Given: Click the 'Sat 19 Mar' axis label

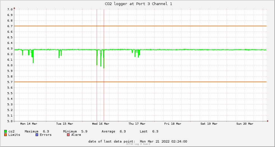Looking at the screenshot, I should point(209,124).
